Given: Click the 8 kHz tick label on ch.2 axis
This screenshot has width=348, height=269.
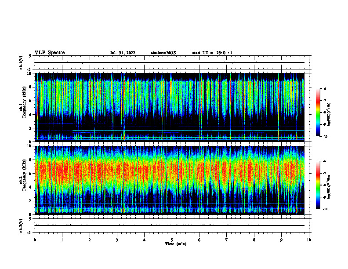Looking at the screenshot, I should [x=31, y=160].
